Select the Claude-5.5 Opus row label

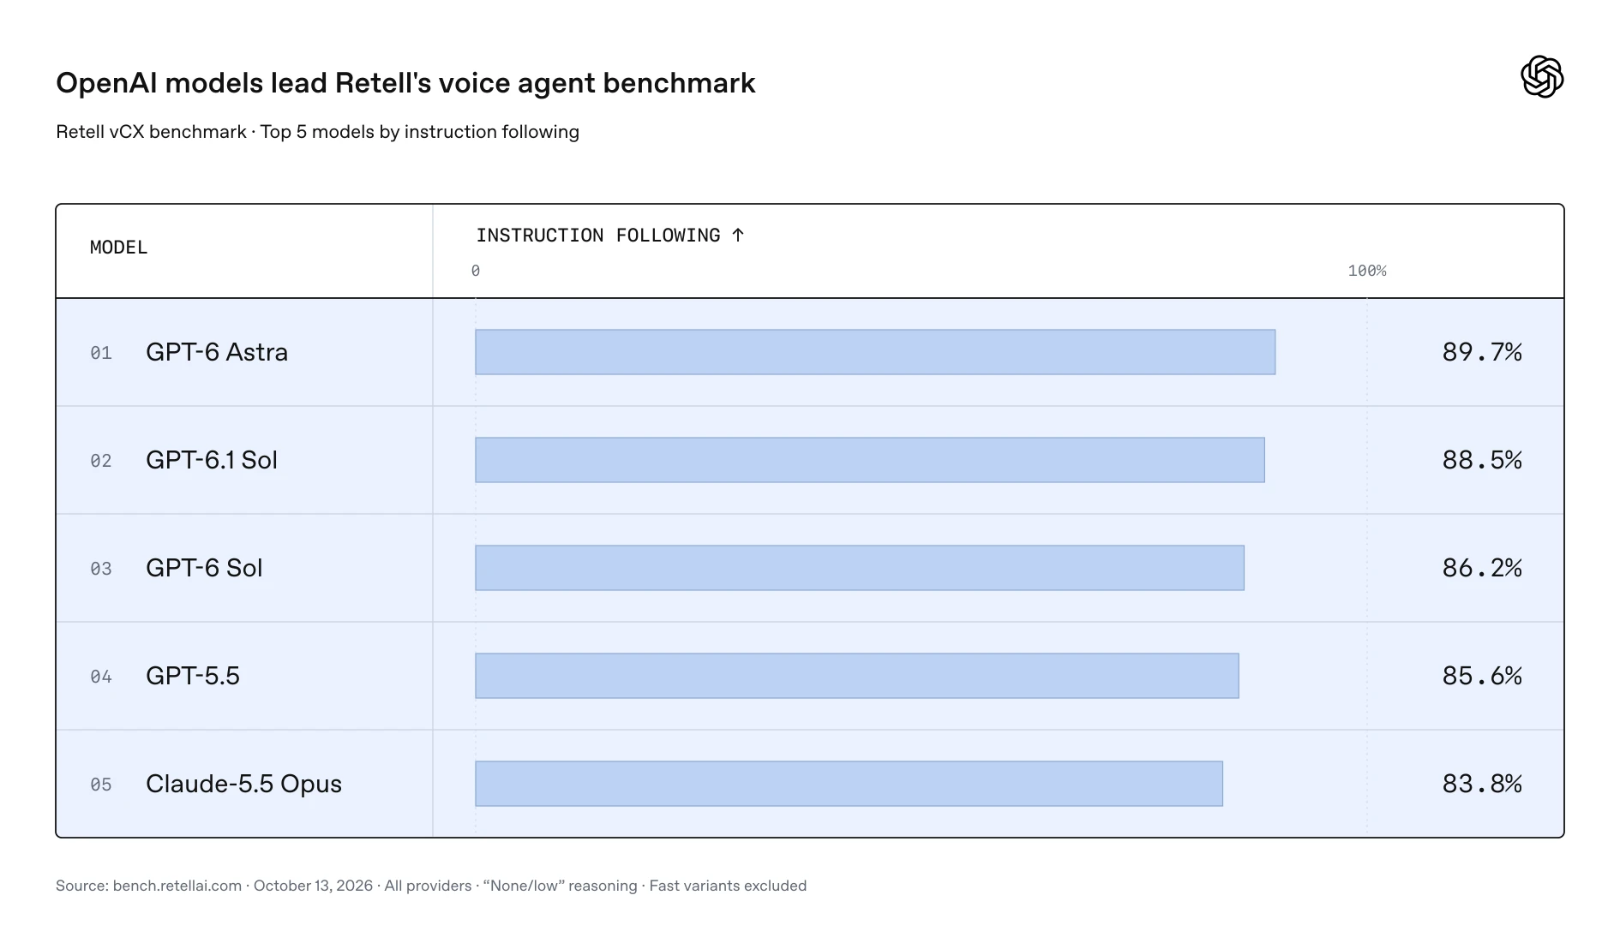243,784
